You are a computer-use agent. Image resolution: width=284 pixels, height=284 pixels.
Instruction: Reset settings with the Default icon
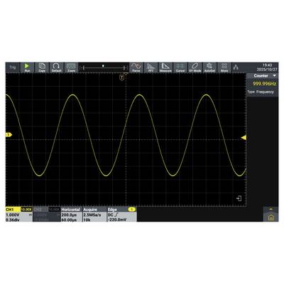(56, 67)
